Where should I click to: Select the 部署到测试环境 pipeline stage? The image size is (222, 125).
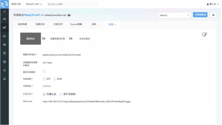click(58, 39)
